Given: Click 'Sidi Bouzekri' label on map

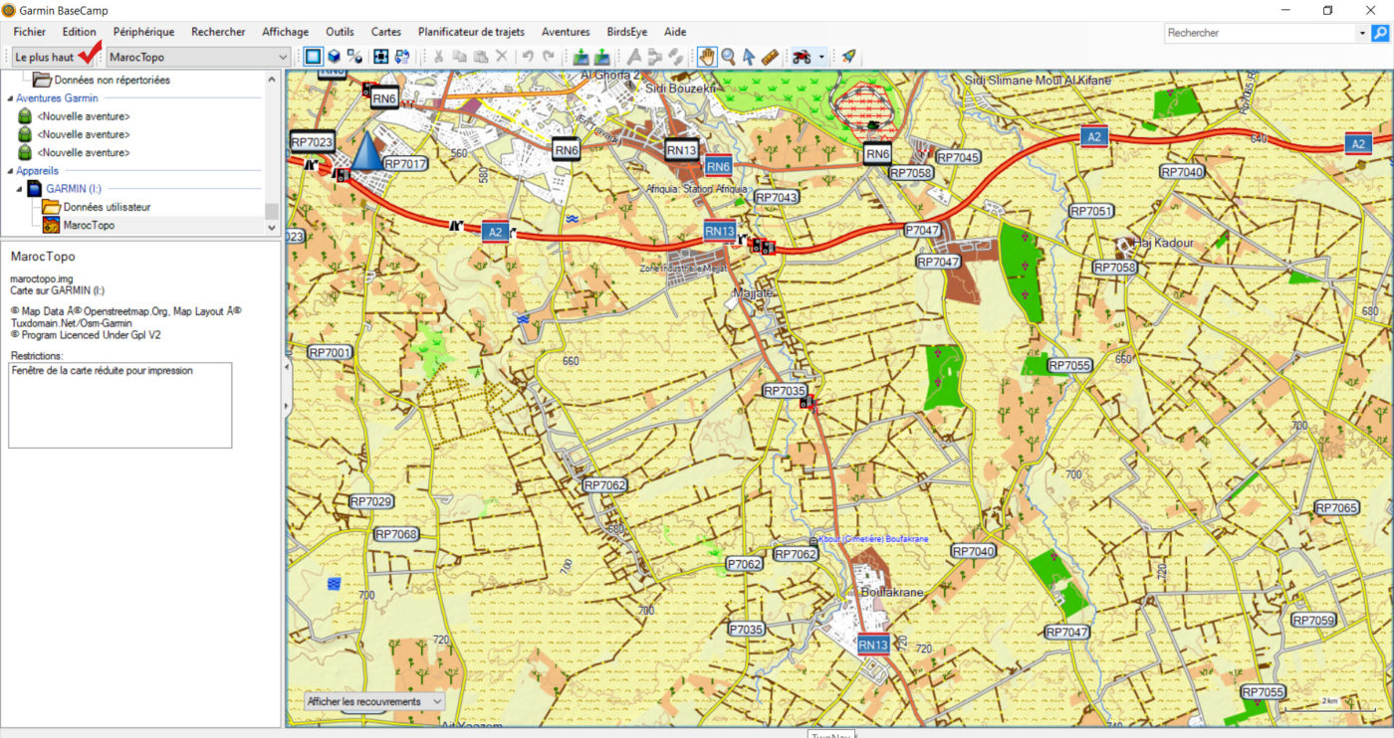Looking at the screenshot, I should coord(682,89).
